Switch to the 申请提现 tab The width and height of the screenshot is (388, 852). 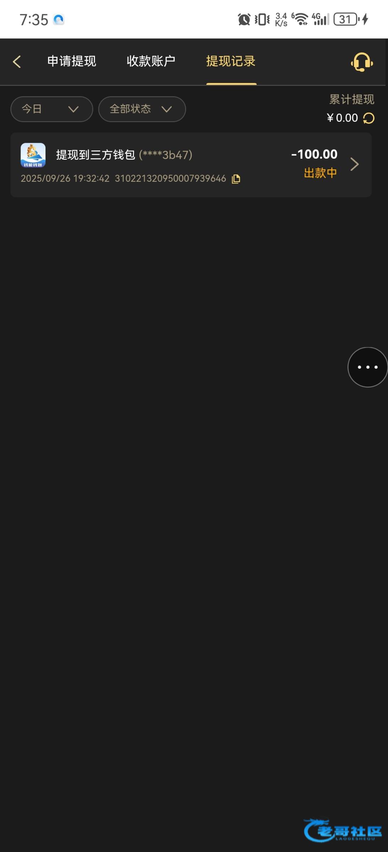point(72,61)
